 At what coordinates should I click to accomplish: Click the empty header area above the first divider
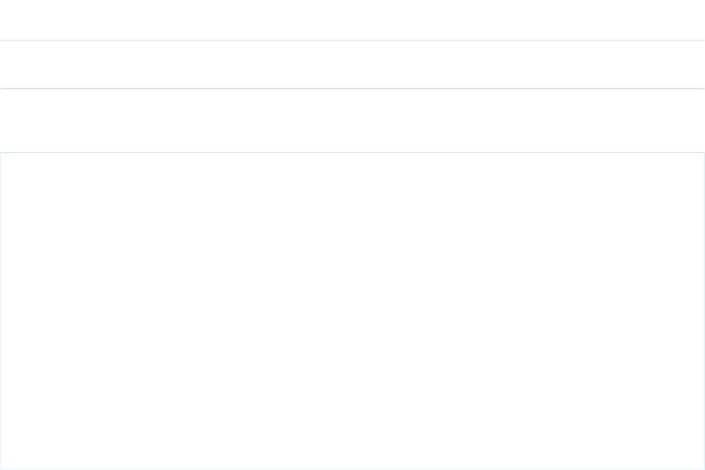click(x=352, y=20)
